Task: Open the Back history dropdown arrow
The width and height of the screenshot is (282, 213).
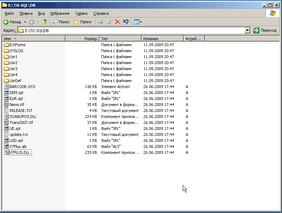Action: pos(25,22)
